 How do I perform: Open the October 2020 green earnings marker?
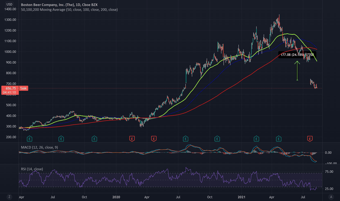pos(217,139)
